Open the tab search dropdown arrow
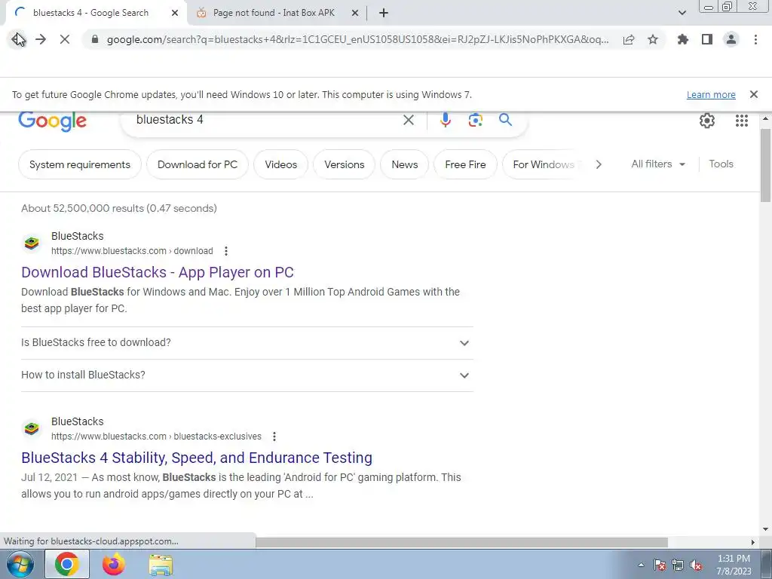772x579 pixels. [x=682, y=13]
